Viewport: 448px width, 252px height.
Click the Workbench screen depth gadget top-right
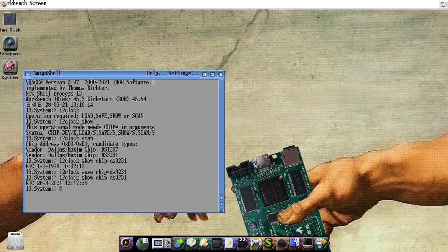443,4
